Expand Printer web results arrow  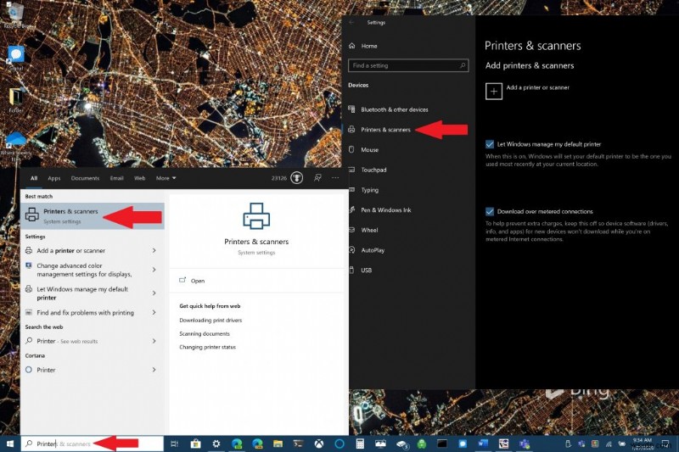click(x=154, y=341)
